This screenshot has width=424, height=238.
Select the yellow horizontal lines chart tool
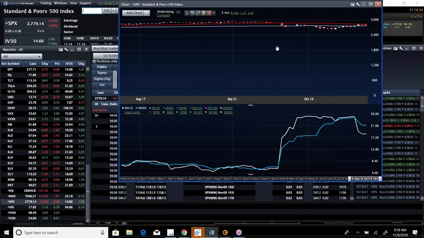(x=204, y=13)
